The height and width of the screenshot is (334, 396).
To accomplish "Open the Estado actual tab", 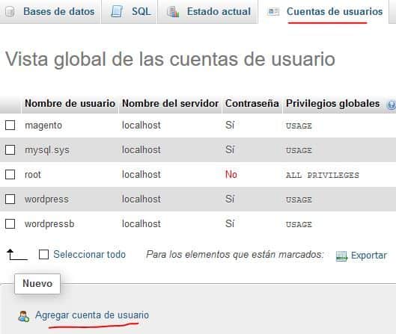I will click(207, 12).
